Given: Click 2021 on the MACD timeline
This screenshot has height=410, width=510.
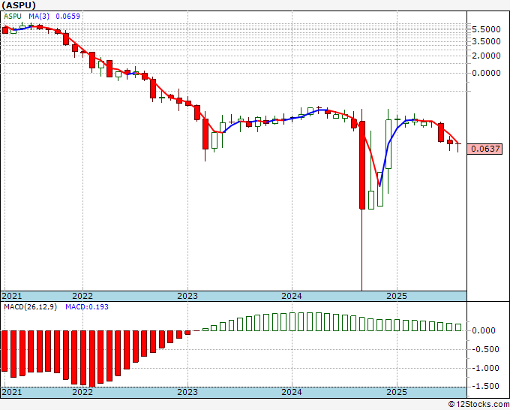Looking at the screenshot, I should [12, 392].
